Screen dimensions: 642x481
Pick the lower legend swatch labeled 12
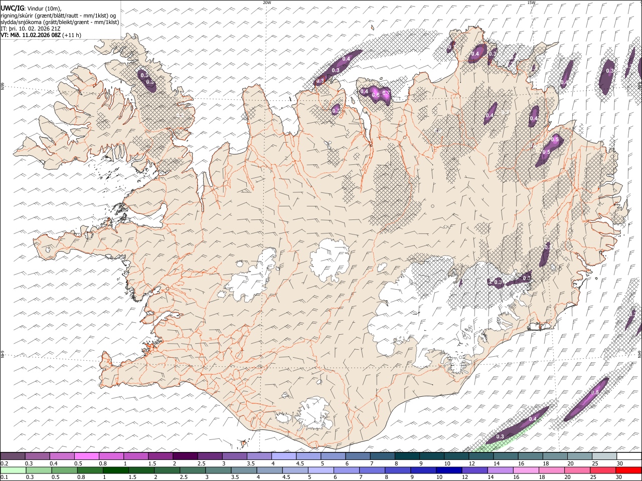click(474, 470)
